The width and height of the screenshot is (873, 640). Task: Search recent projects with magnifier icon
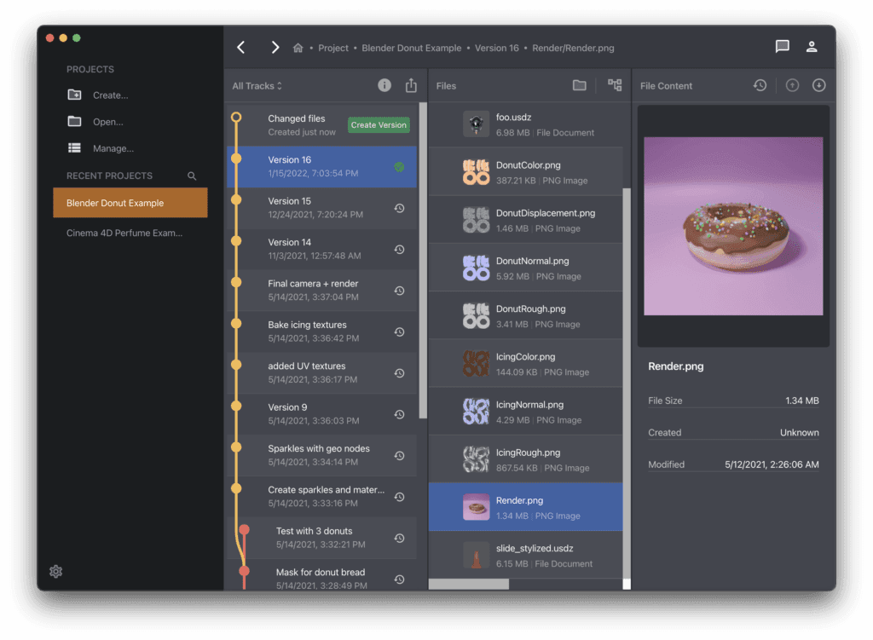[x=192, y=176]
